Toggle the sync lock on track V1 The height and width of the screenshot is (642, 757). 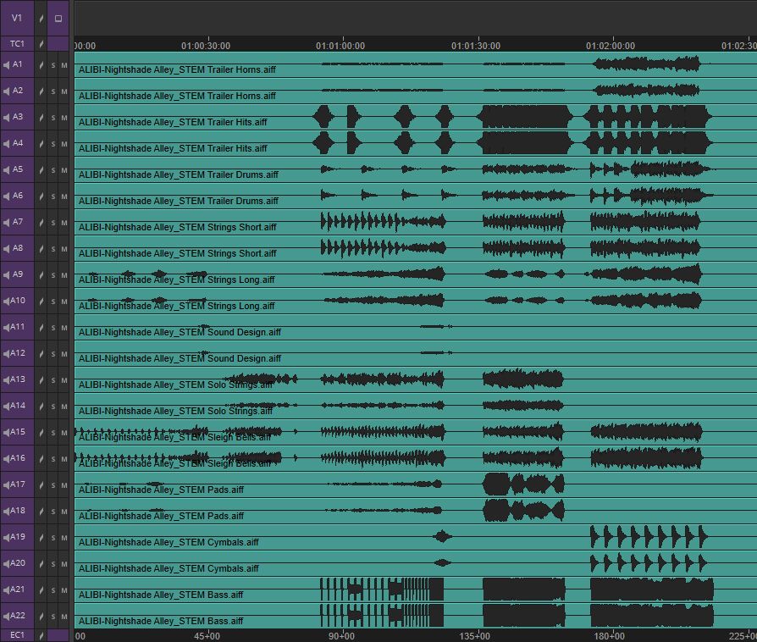click(41, 18)
